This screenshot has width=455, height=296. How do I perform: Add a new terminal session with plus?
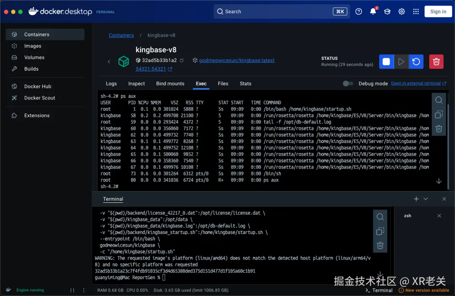pyautogui.click(x=416, y=199)
